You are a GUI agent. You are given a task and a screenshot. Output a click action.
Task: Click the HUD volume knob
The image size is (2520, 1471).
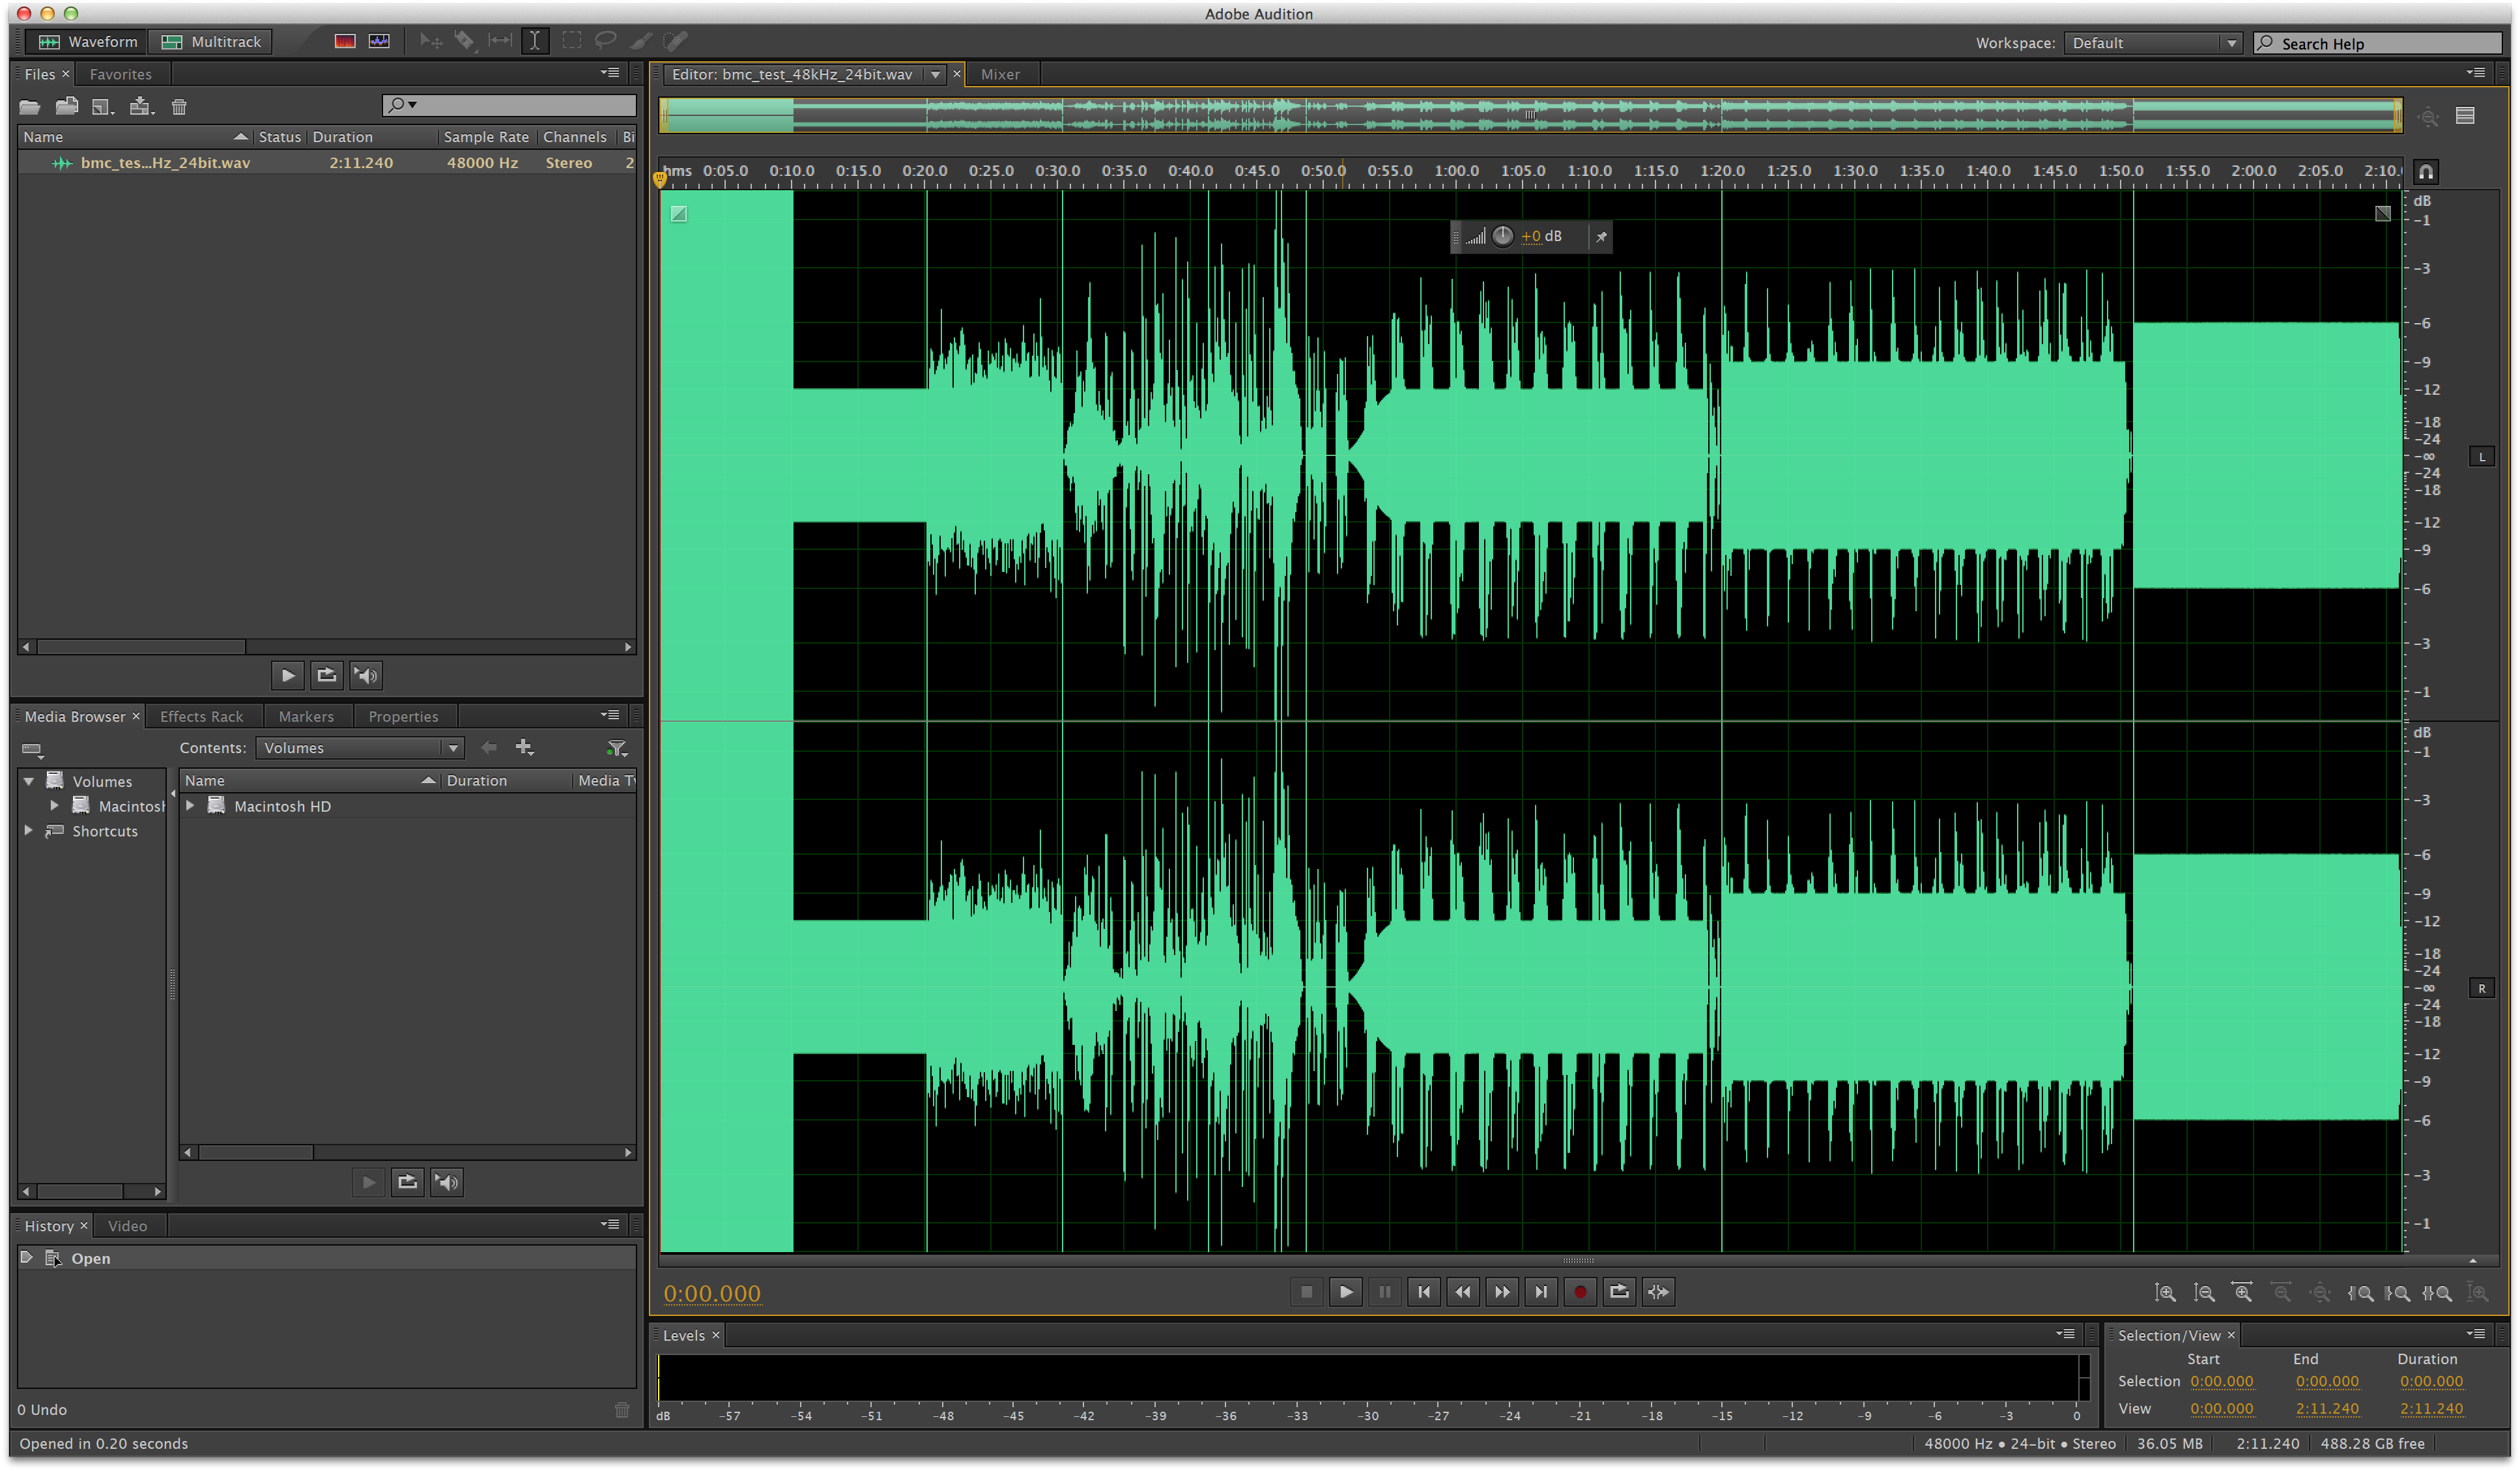[x=1503, y=236]
